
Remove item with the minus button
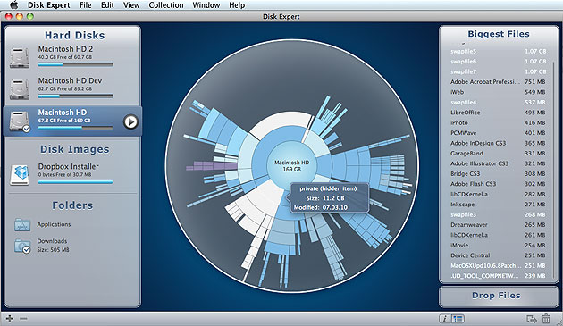point(23,319)
